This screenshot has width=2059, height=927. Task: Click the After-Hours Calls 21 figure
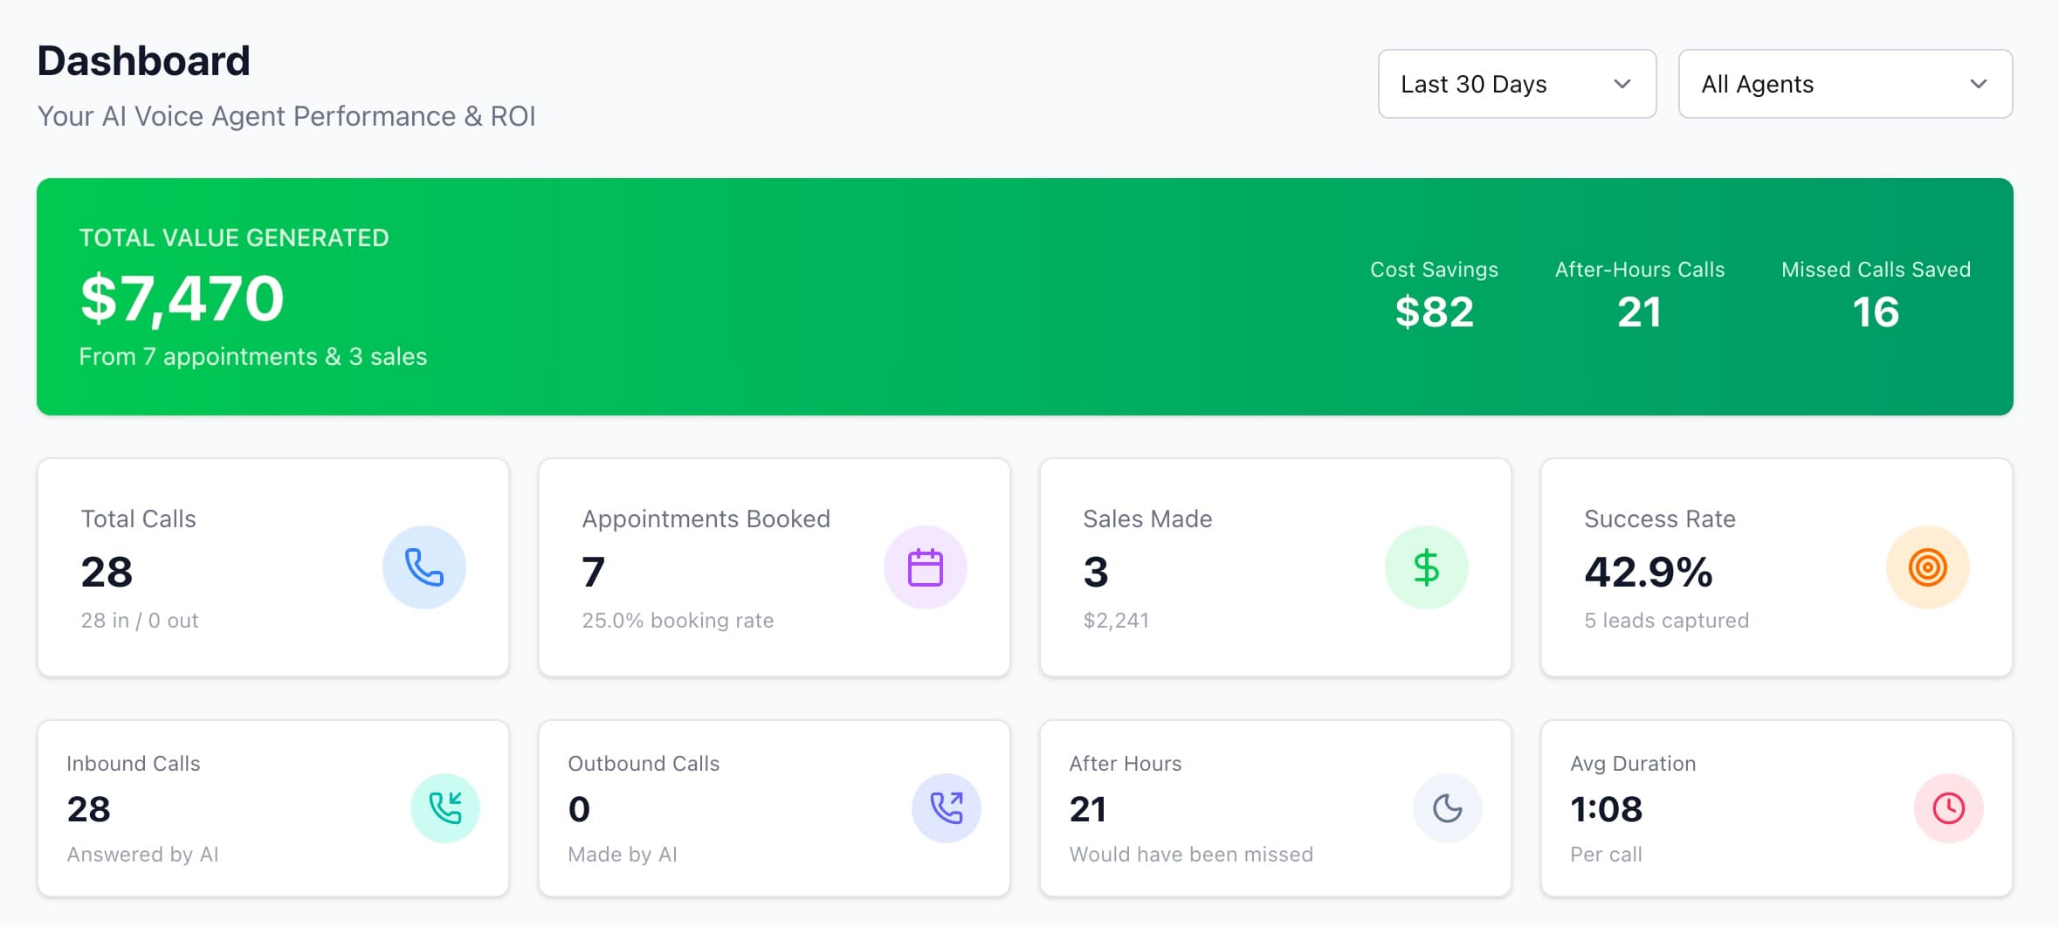1639,312
